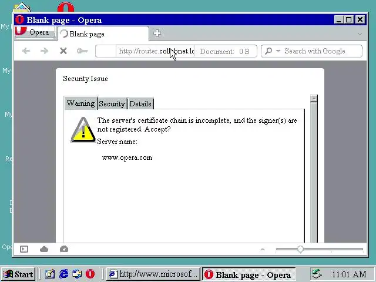
Task: Close the Opera window
Action: coord(360,19)
